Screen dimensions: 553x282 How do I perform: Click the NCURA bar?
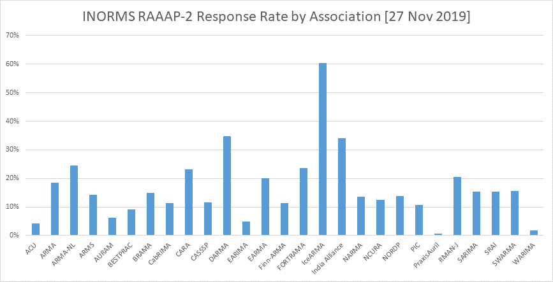click(x=380, y=218)
